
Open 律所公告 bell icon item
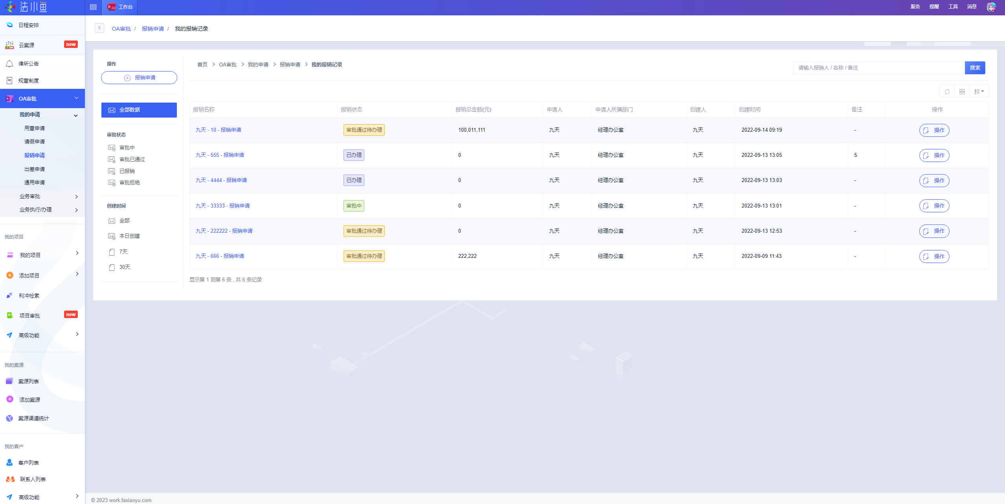28,64
